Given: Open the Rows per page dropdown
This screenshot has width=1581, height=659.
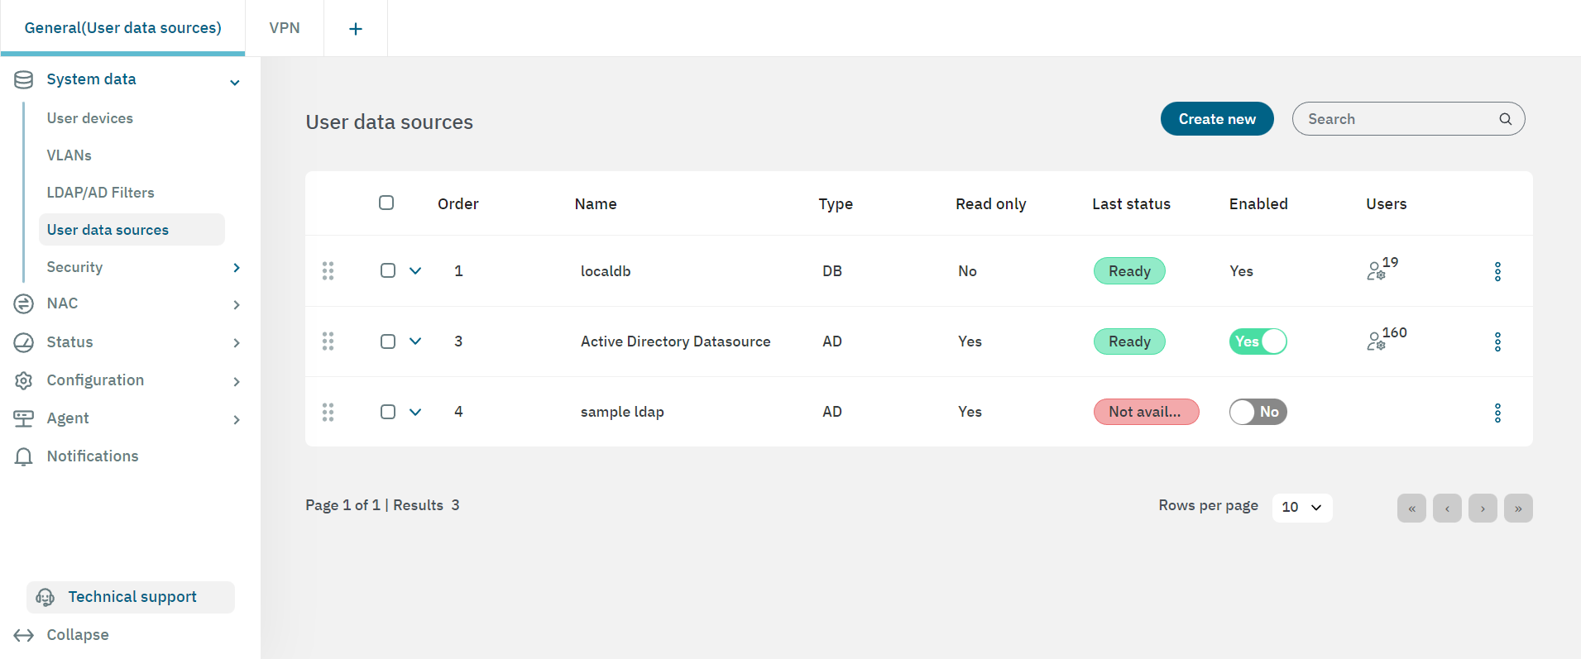Looking at the screenshot, I should 1301,507.
